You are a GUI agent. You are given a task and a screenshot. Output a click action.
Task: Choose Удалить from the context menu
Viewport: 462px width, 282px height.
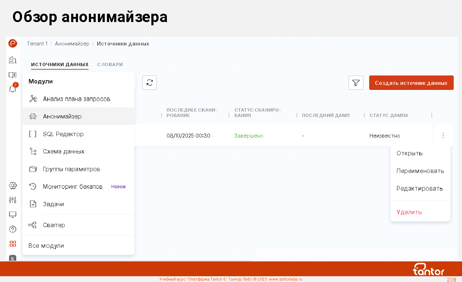point(409,212)
